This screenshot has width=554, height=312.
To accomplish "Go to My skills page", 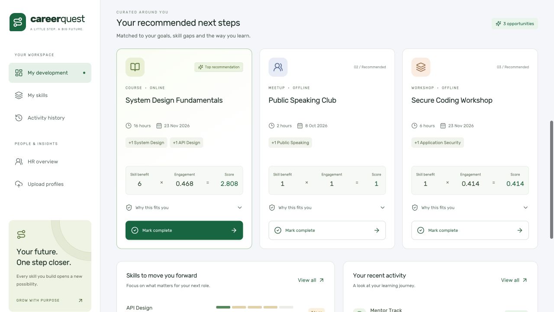I will coord(50,95).
